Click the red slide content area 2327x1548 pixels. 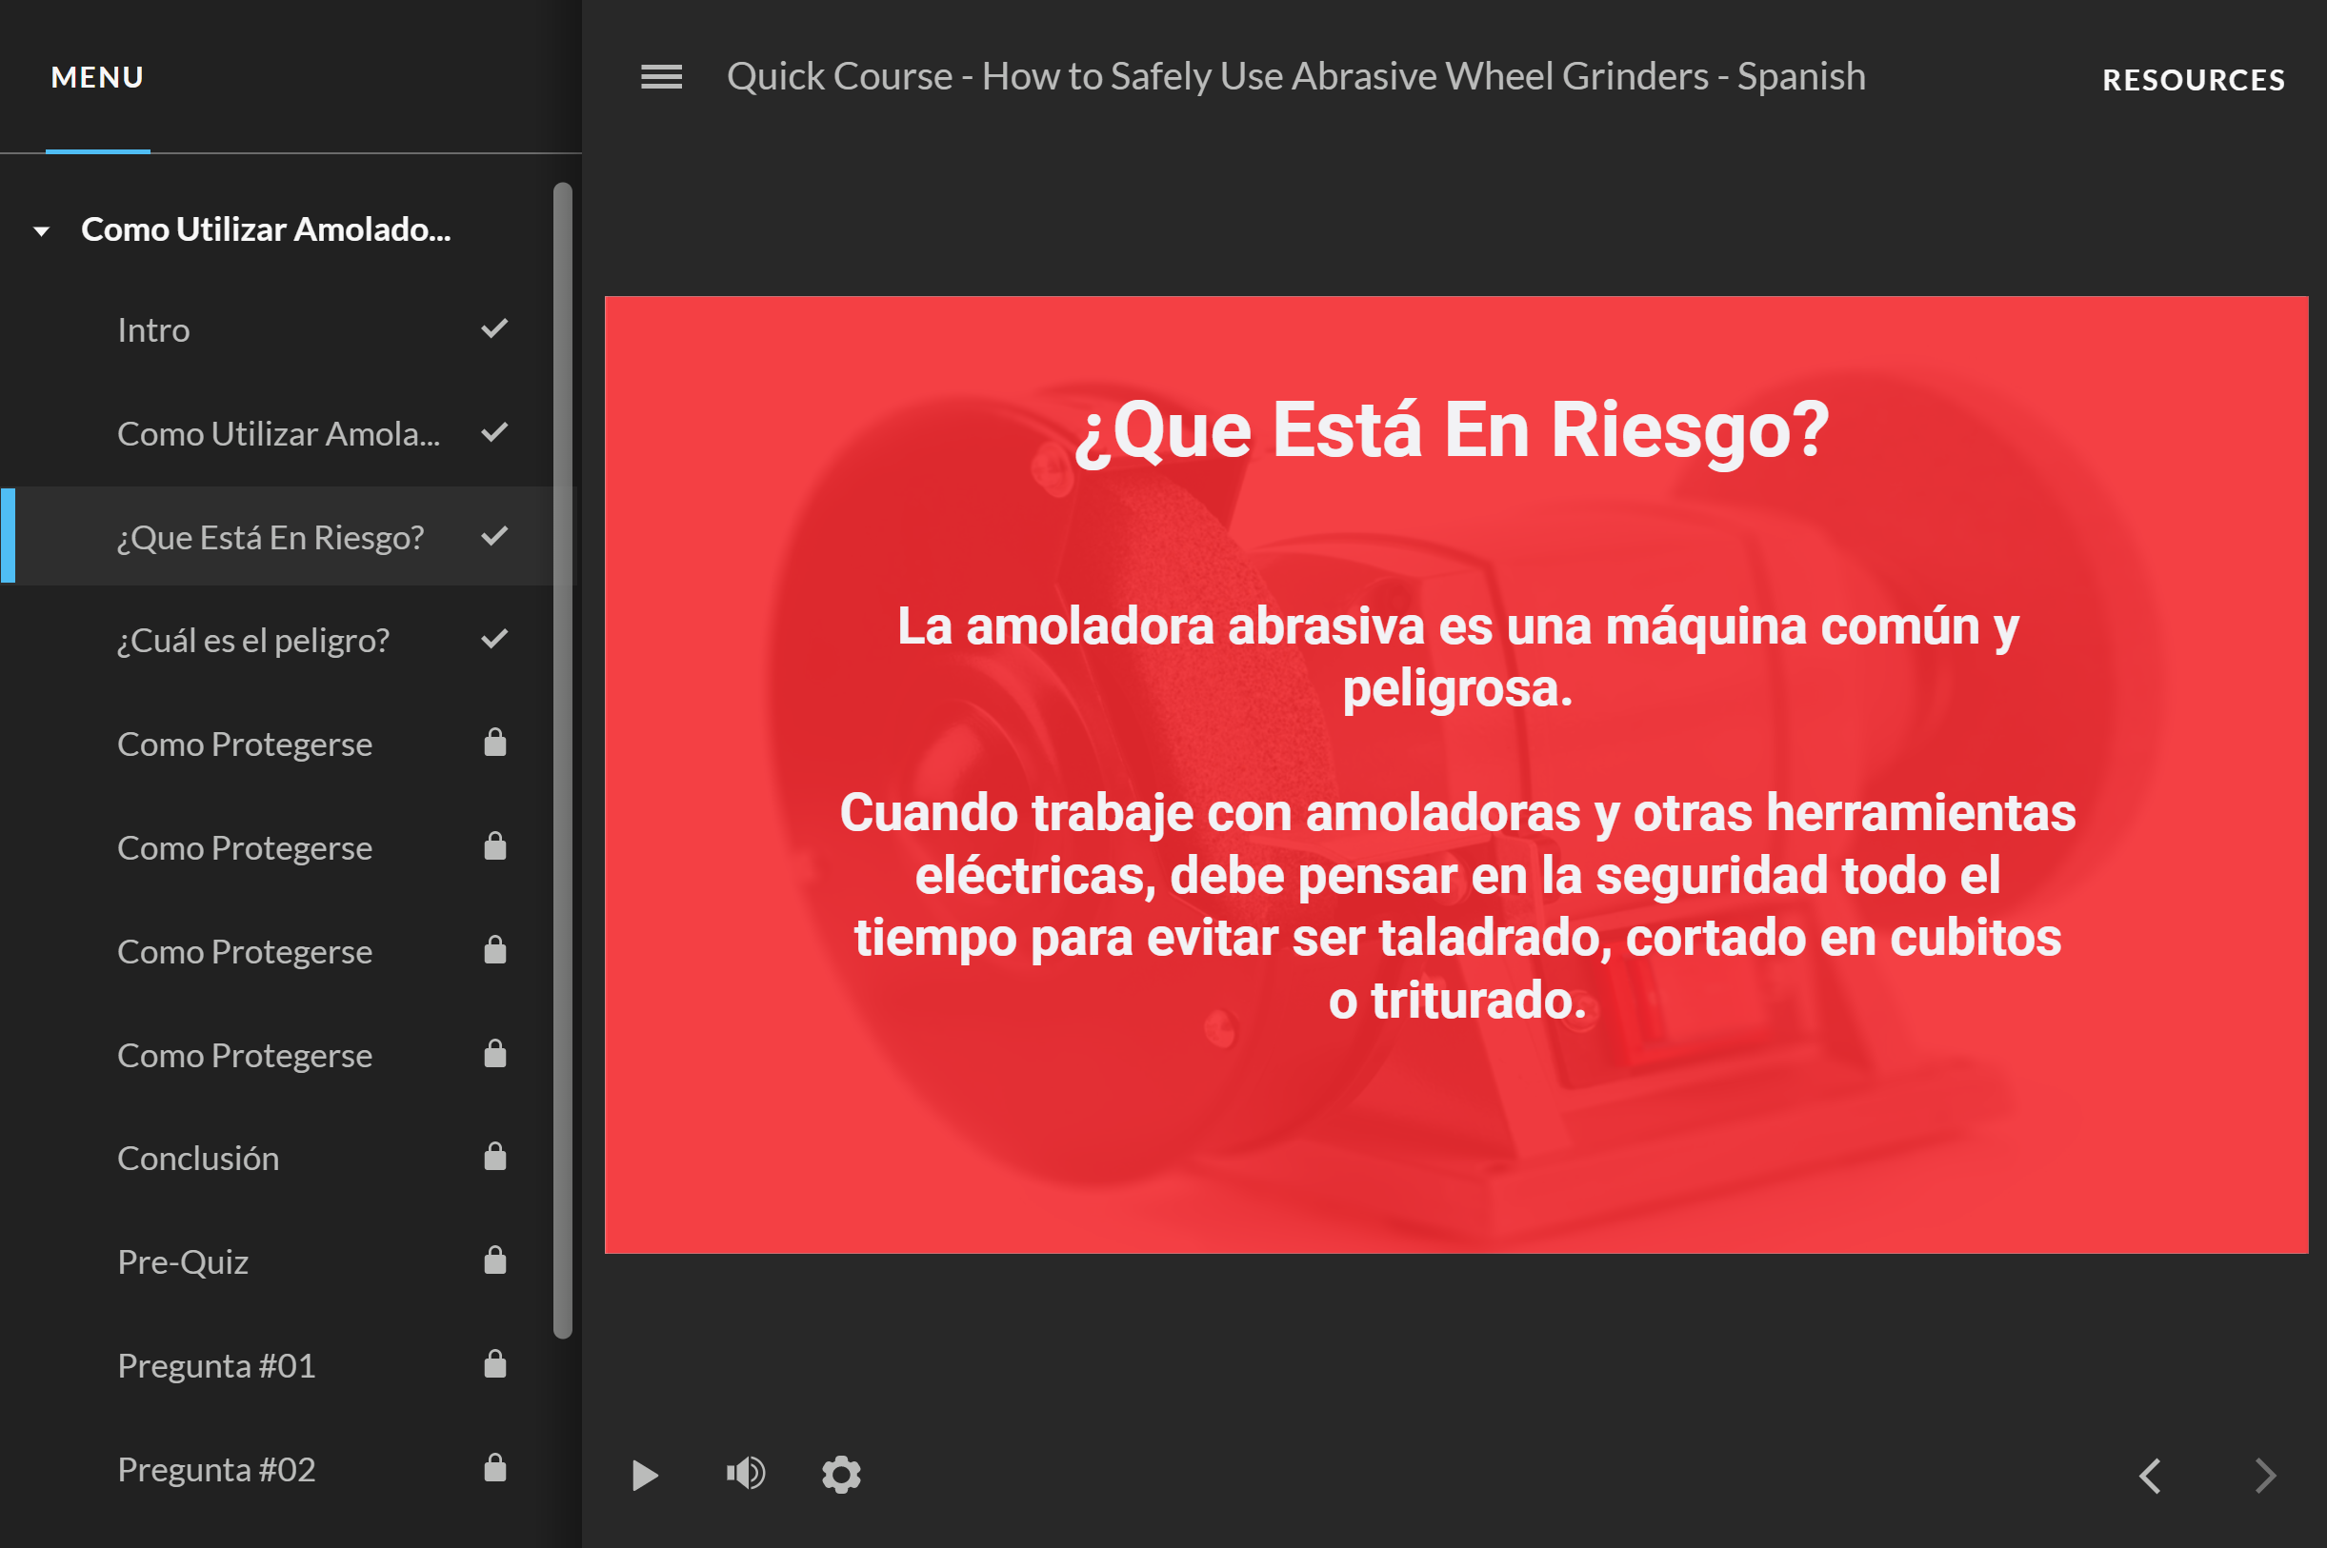pyautogui.click(x=1455, y=775)
